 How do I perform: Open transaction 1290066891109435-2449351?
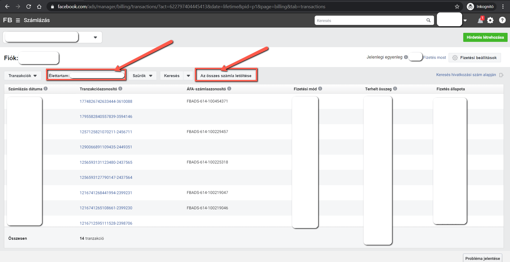106,147
